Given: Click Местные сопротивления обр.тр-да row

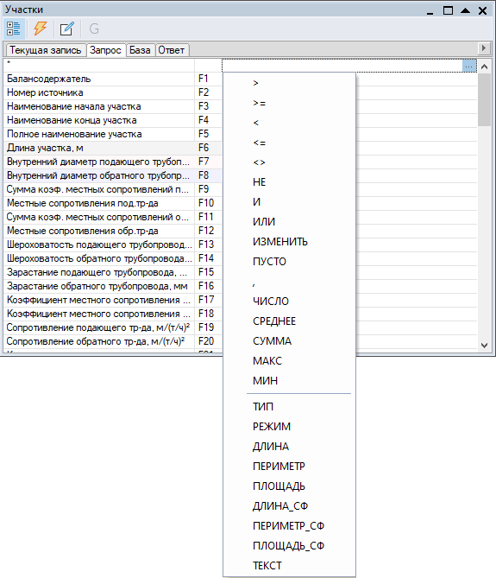Looking at the screenshot, I should click(99, 232).
